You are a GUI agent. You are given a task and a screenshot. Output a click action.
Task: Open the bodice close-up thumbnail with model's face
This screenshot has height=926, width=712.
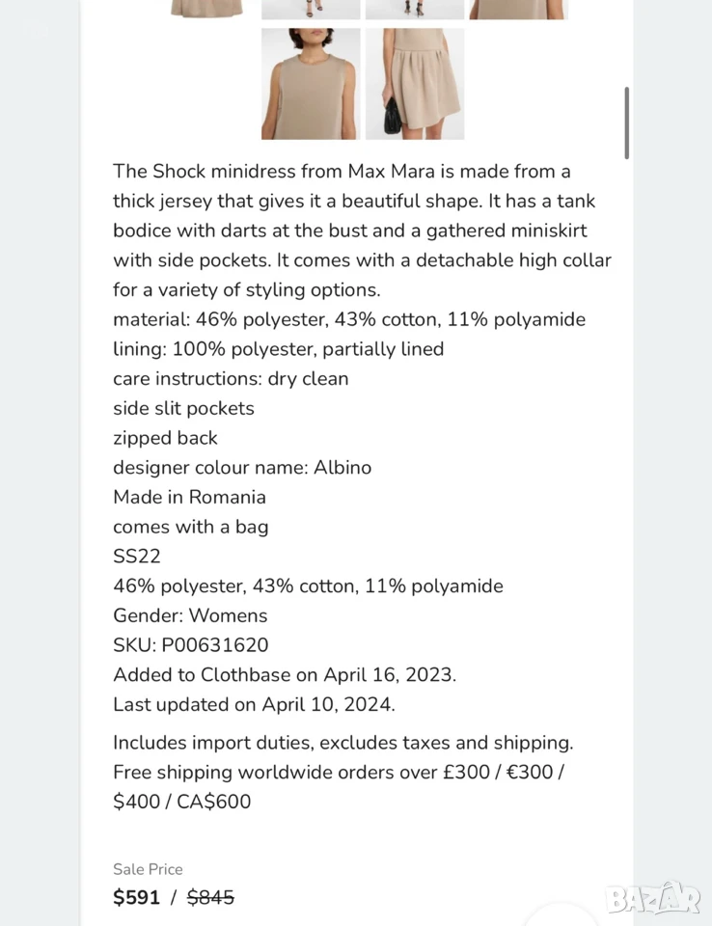pos(311,84)
